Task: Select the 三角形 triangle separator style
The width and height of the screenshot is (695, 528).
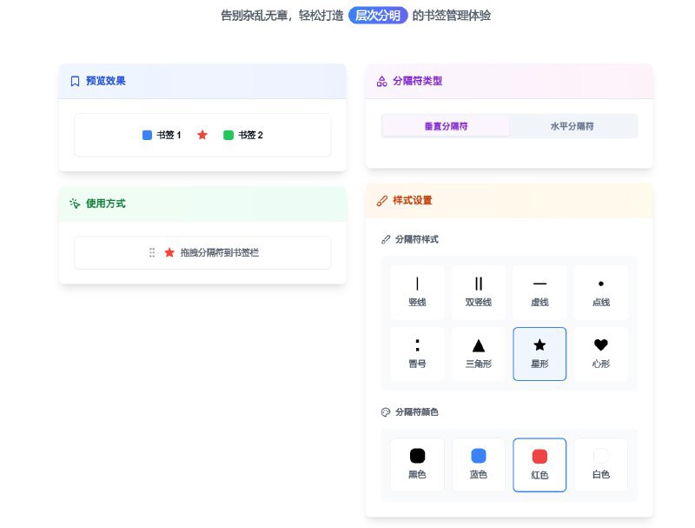Action: tap(478, 353)
